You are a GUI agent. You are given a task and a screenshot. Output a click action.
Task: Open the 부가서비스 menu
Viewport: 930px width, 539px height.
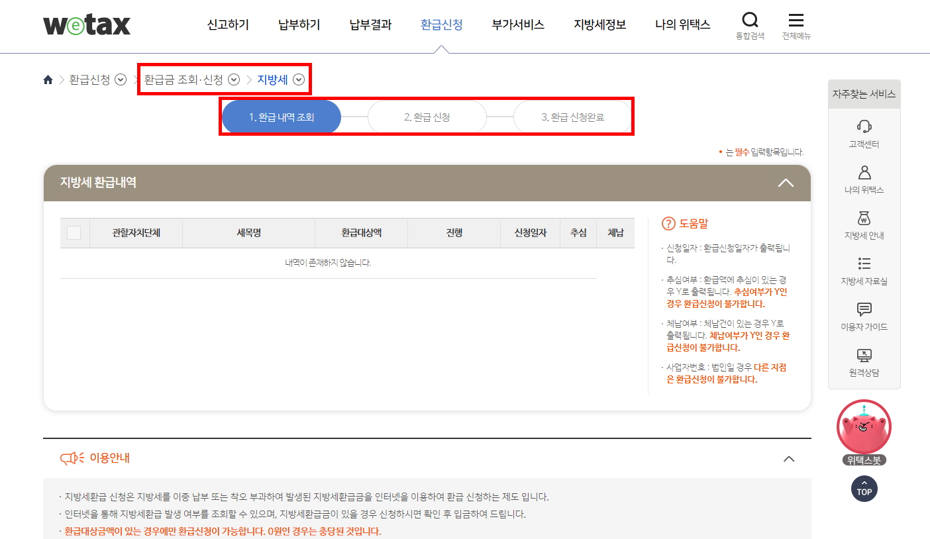[x=518, y=25]
